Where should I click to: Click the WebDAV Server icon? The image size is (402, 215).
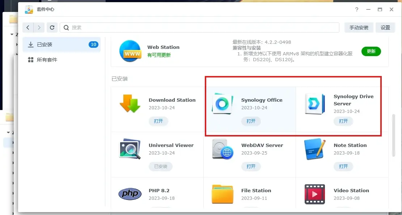click(222, 149)
